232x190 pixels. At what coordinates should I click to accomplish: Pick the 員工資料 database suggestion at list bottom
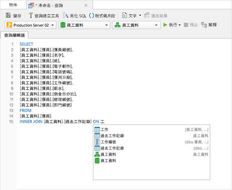(x=108, y=161)
